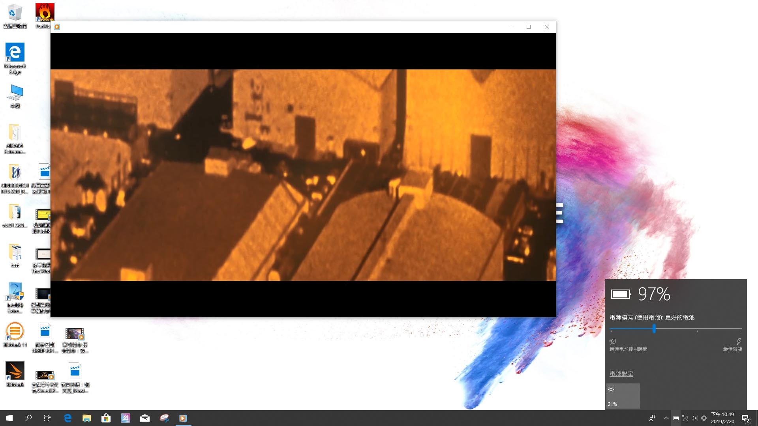
Task: Click the video playback area
Action: pos(303,175)
